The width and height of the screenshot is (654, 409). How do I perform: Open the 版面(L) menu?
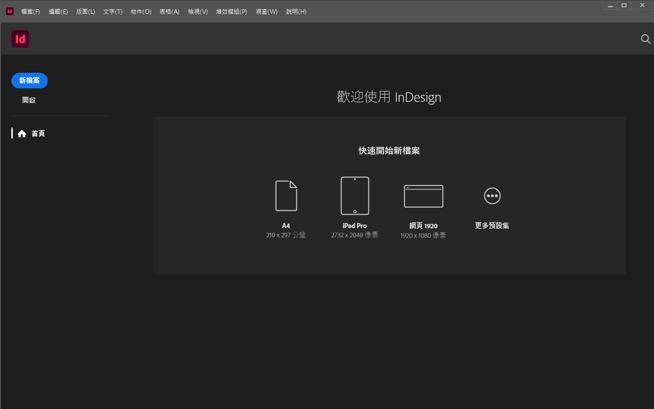pos(85,12)
